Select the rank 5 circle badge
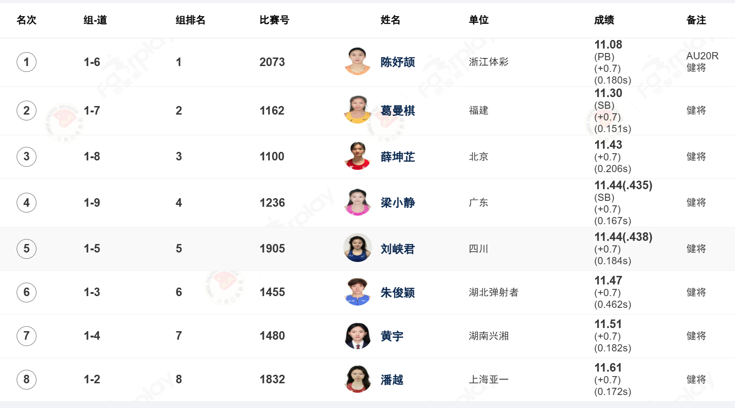This screenshot has height=408, width=735. (x=27, y=248)
